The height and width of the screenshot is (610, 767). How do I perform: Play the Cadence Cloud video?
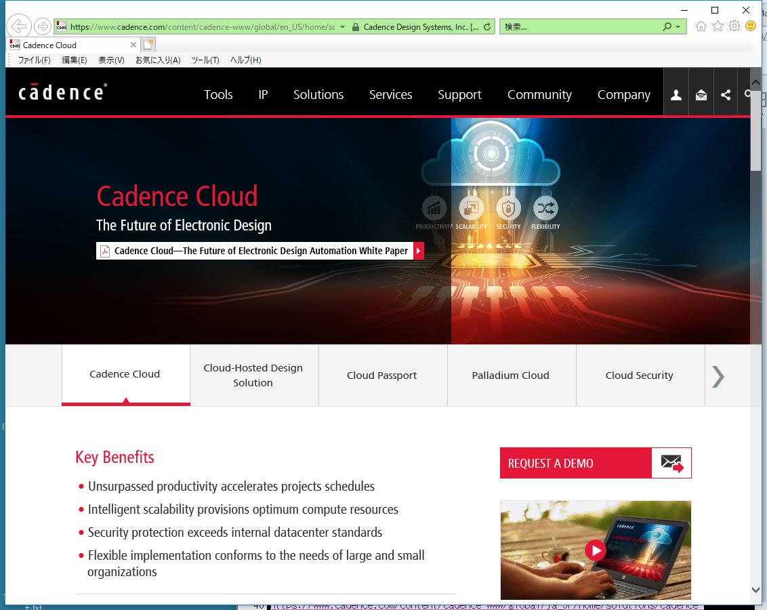click(x=596, y=550)
